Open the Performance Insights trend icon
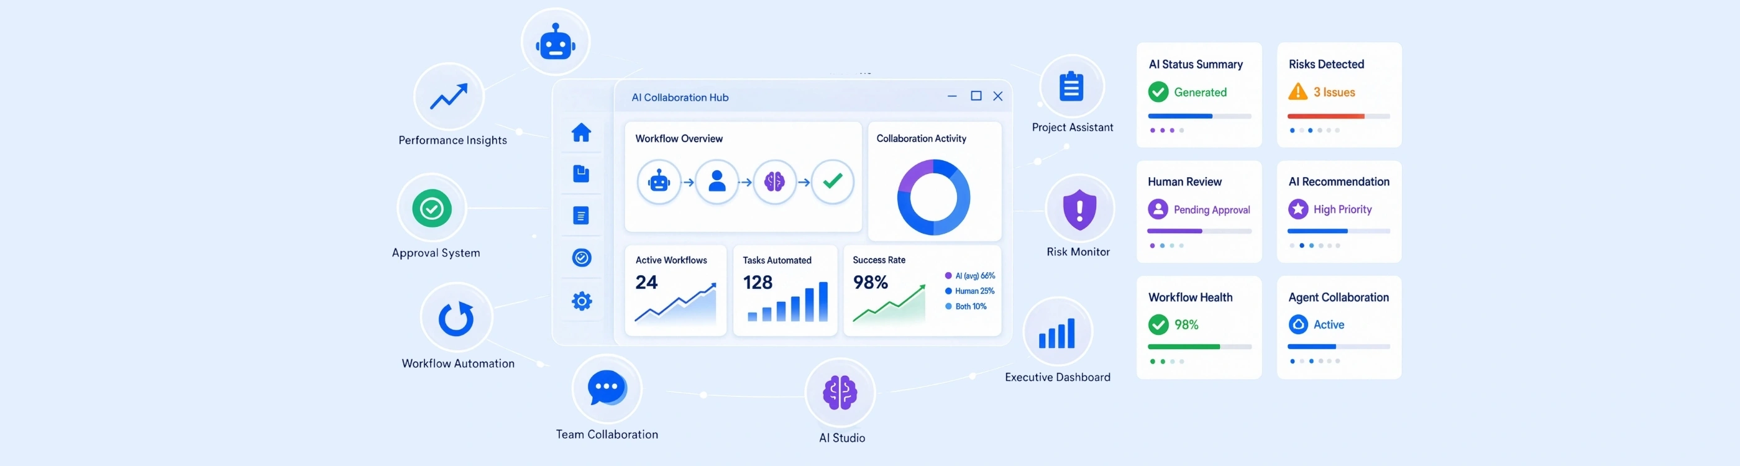This screenshot has height=466, width=1740. pyautogui.click(x=449, y=98)
